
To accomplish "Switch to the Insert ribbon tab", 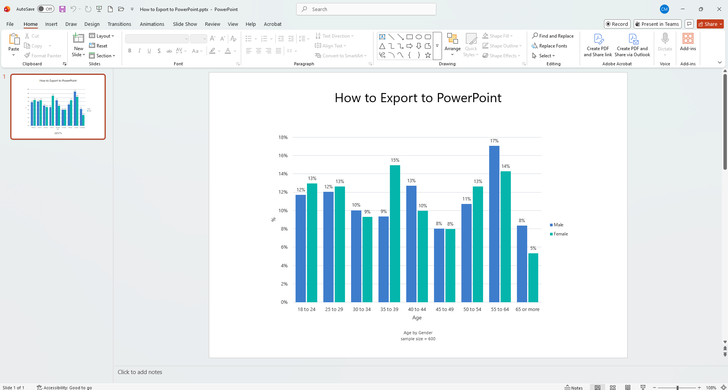I will pyautogui.click(x=51, y=24).
